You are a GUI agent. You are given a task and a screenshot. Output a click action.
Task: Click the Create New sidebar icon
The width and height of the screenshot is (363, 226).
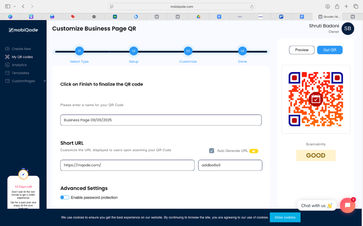[7, 49]
